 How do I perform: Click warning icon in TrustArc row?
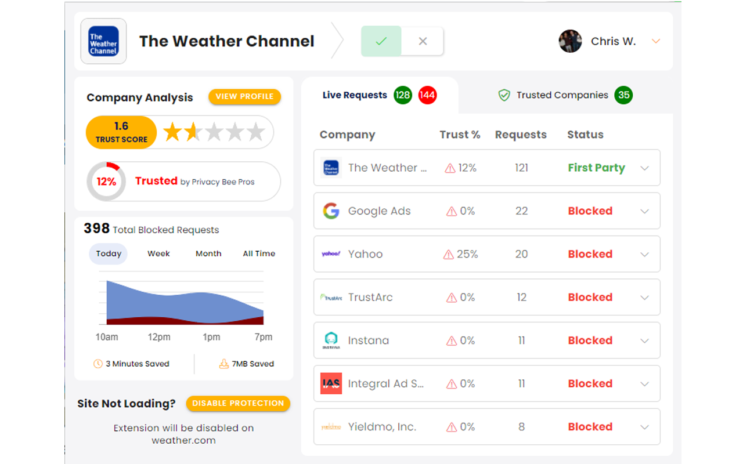pos(451,298)
